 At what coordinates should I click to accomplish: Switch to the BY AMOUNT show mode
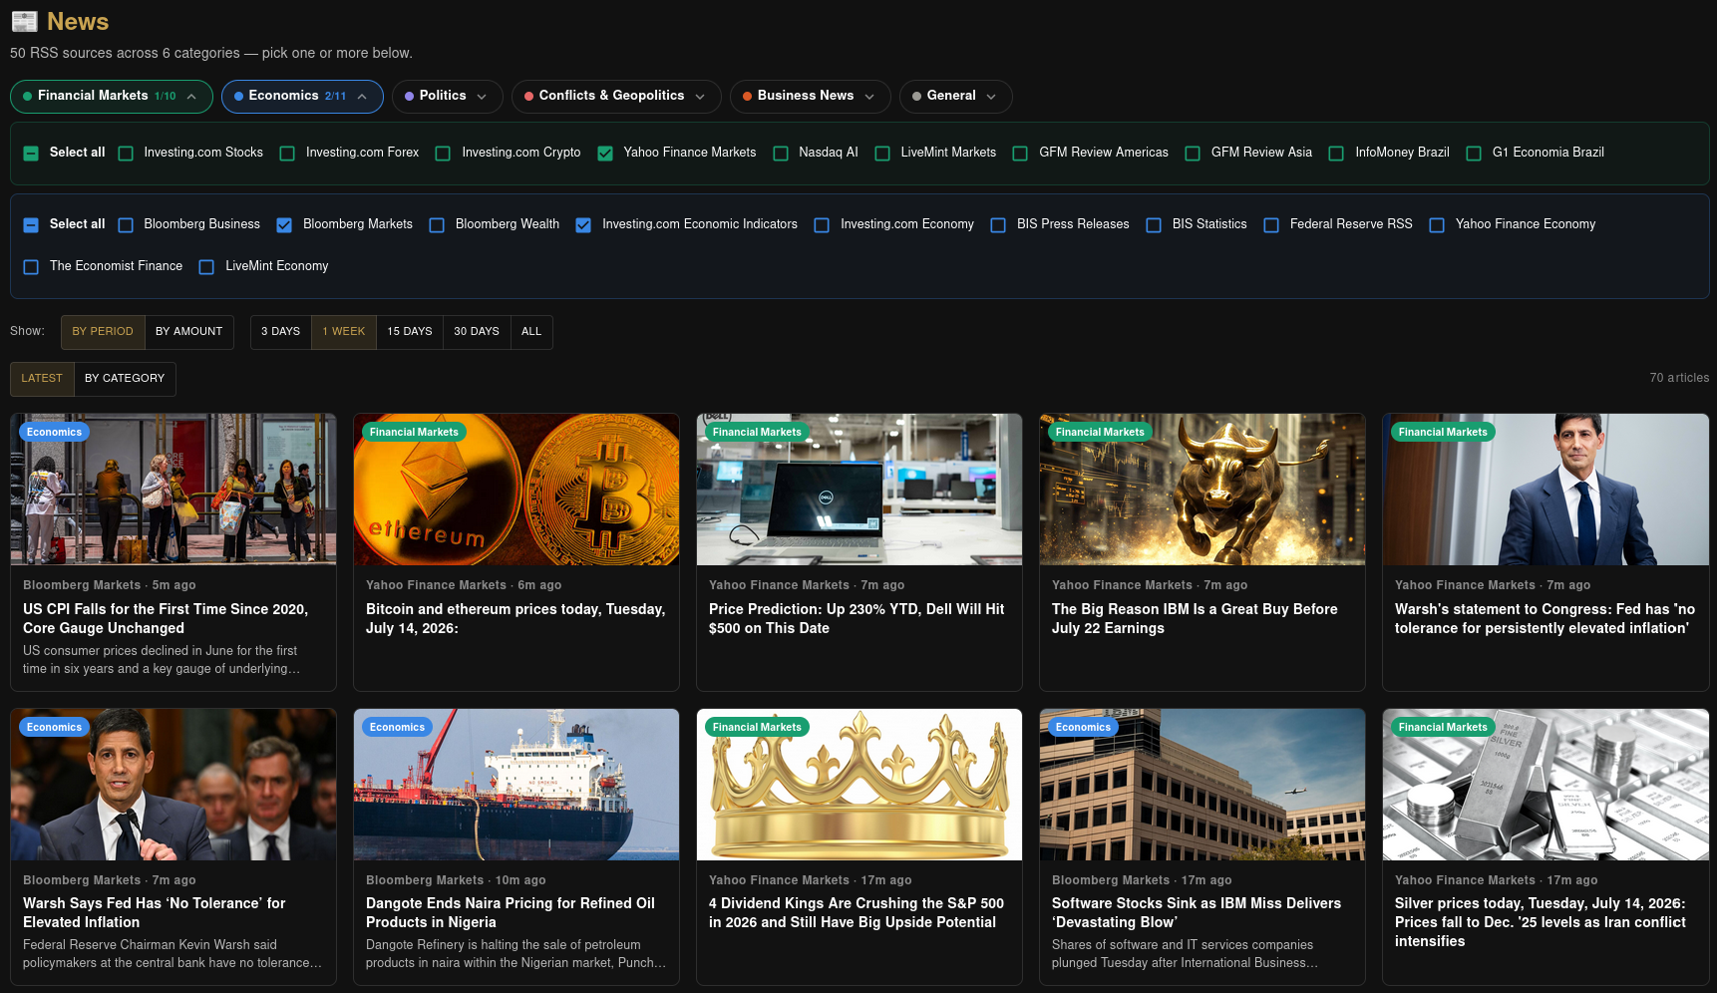click(x=189, y=332)
